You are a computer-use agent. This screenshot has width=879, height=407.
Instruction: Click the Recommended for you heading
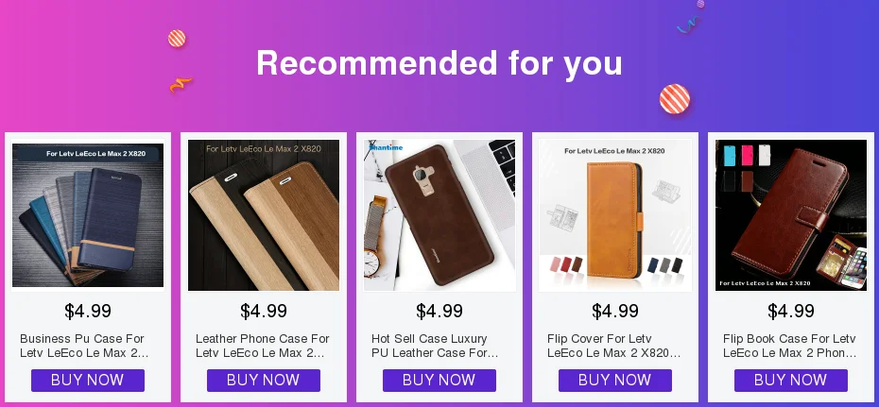tap(439, 62)
